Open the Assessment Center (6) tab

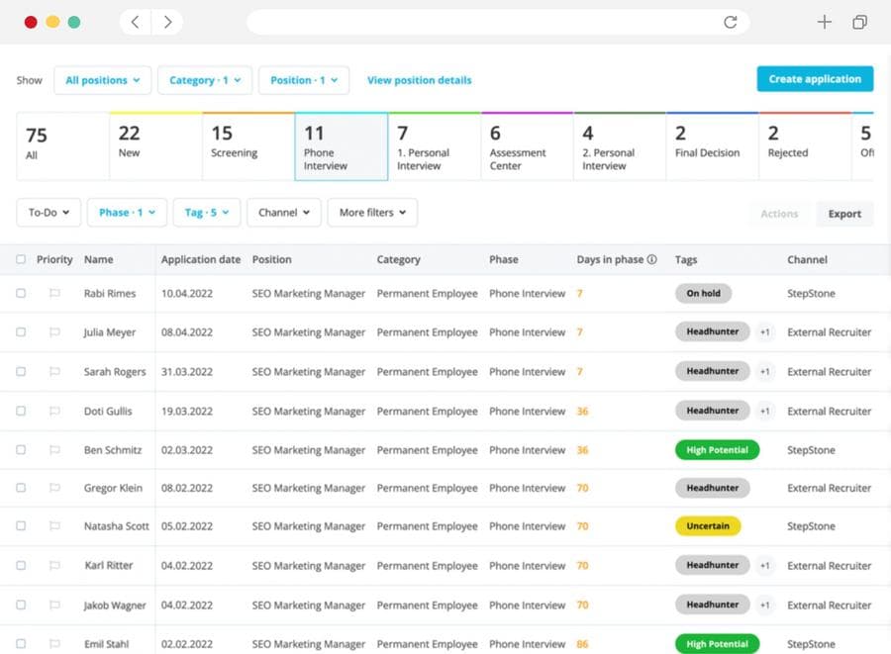(527, 146)
